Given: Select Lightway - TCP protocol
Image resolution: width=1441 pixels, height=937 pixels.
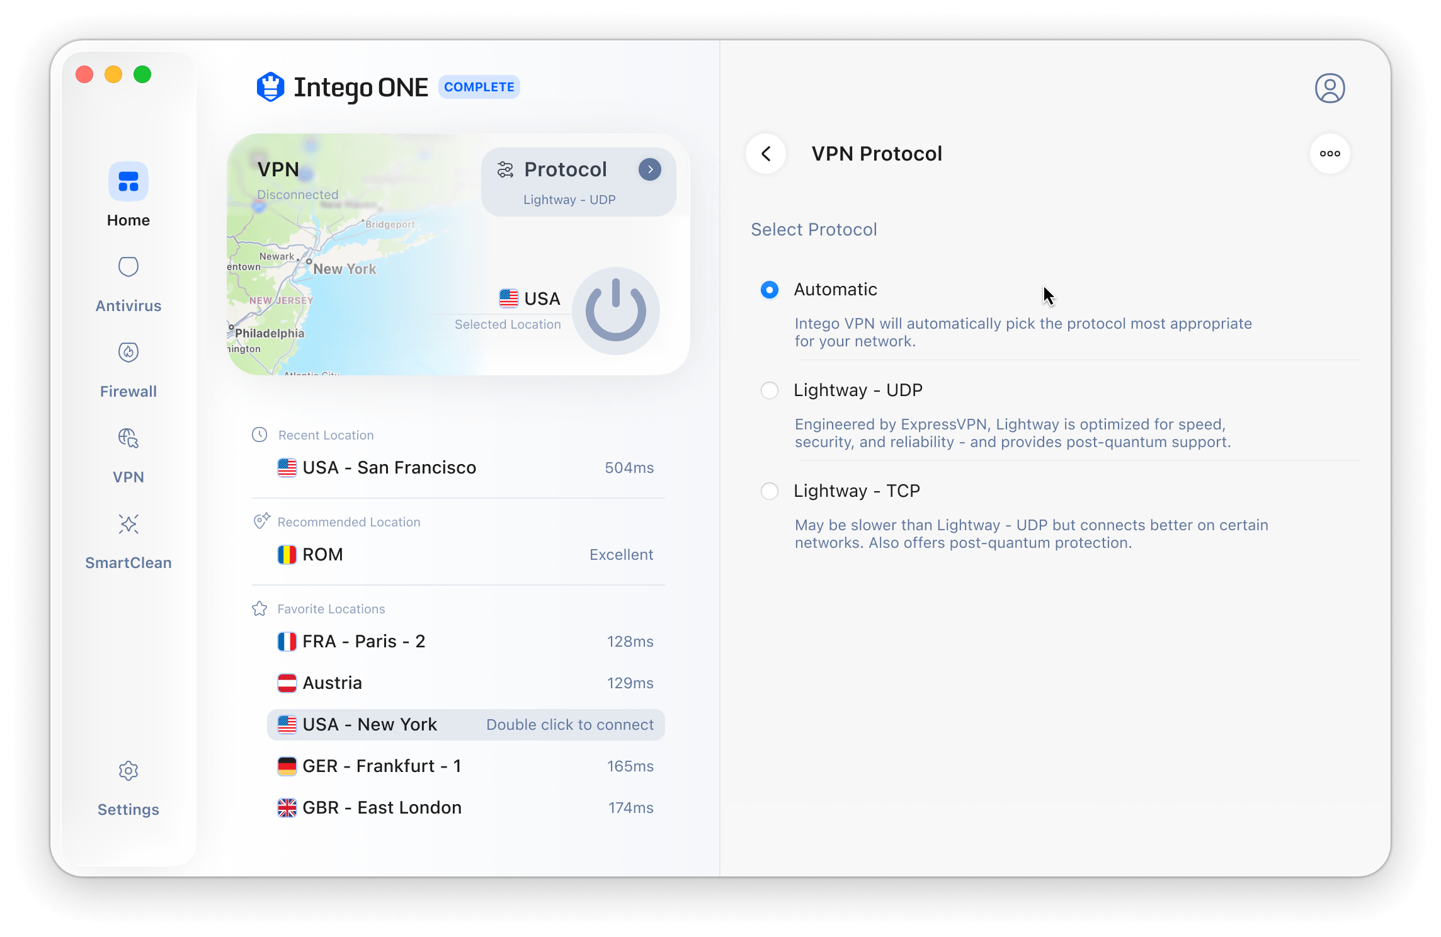Looking at the screenshot, I should tap(769, 491).
